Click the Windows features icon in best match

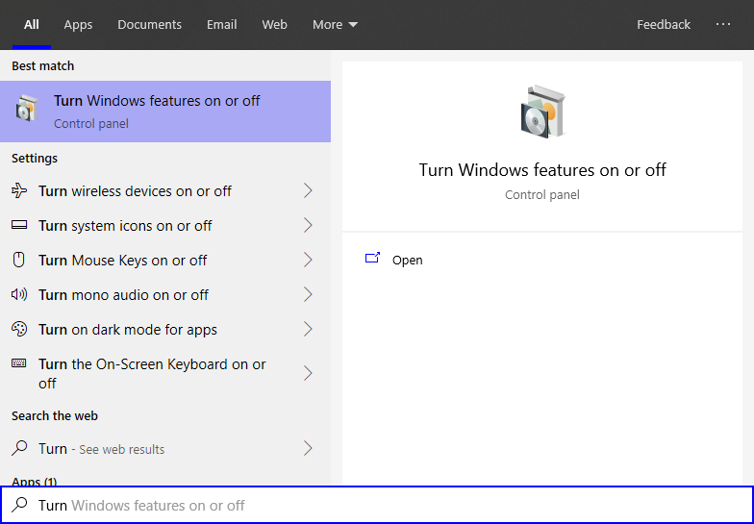click(x=27, y=108)
